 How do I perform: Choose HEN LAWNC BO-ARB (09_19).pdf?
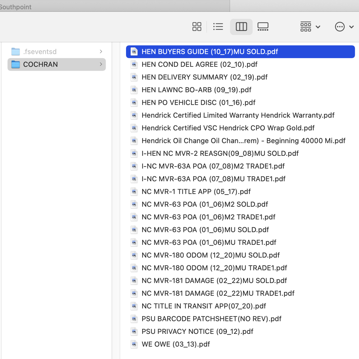pos(241,90)
